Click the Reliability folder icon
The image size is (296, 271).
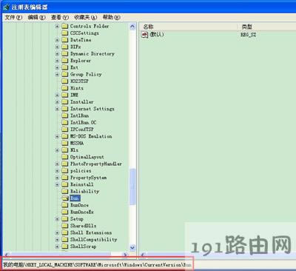pos(65,191)
